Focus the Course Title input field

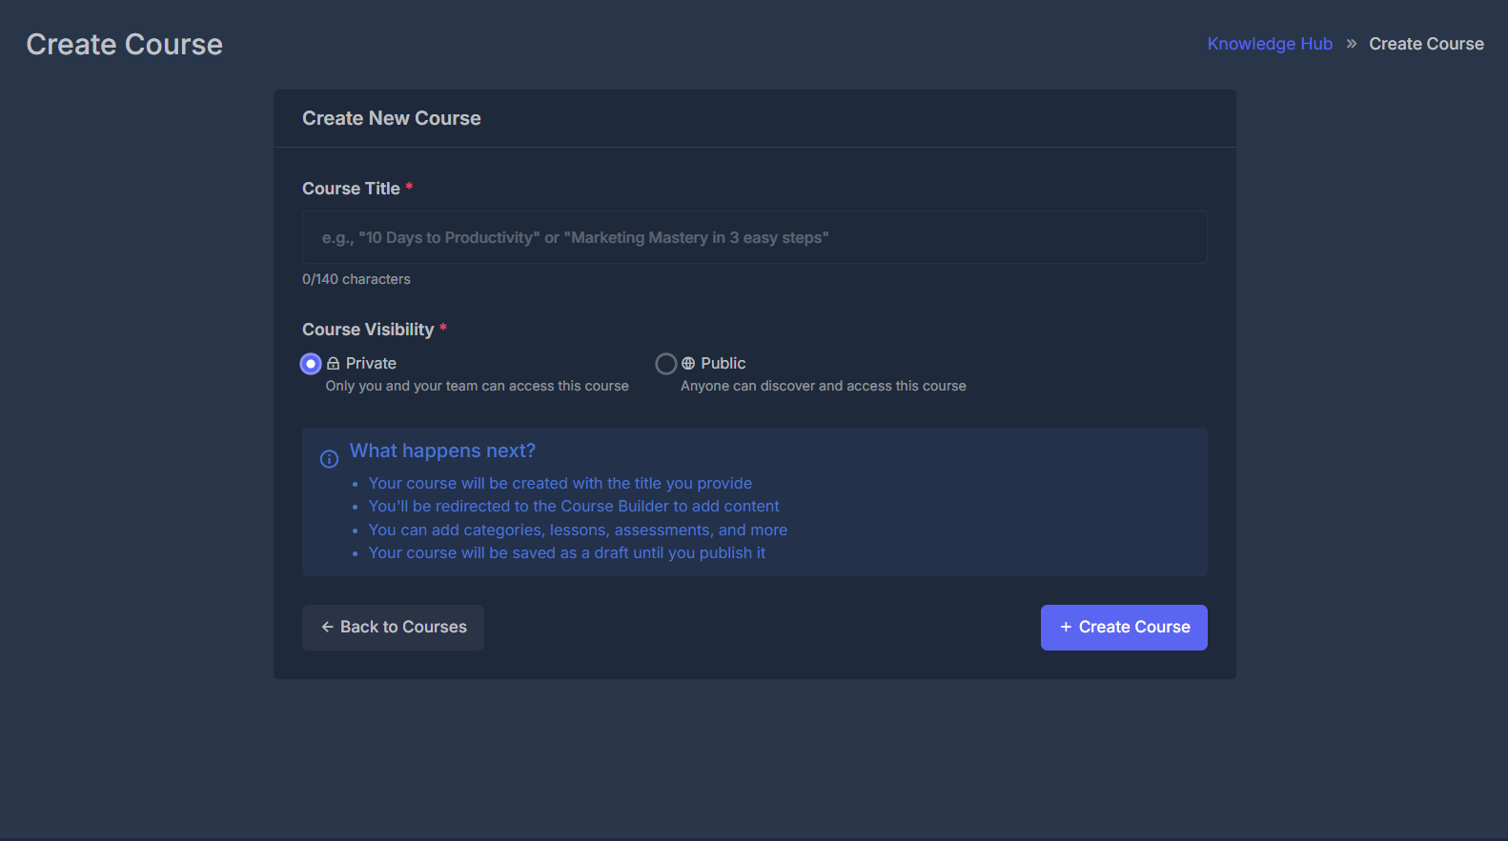(755, 237)
